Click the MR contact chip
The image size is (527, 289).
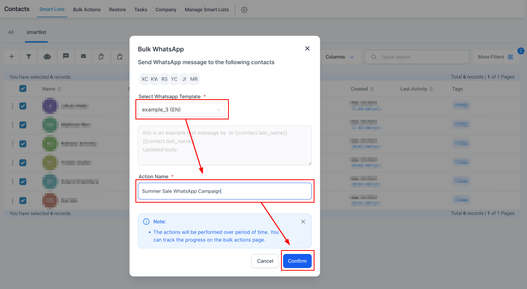tap(194, 79)
